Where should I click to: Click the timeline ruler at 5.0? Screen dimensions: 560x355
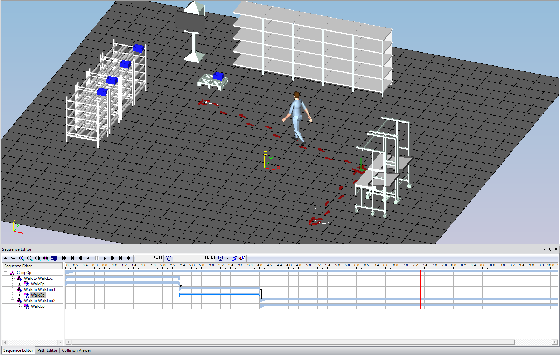pyautogui.click(x=308, y=265)
